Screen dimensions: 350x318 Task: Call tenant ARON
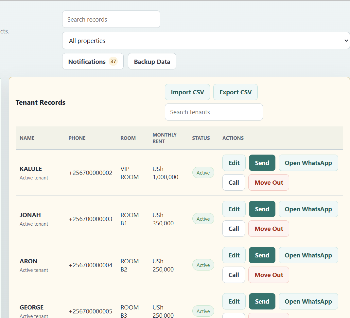click(234, 275)
